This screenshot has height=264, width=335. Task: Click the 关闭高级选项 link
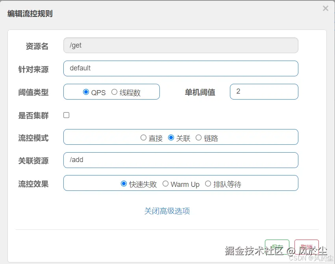coord(167,211)
